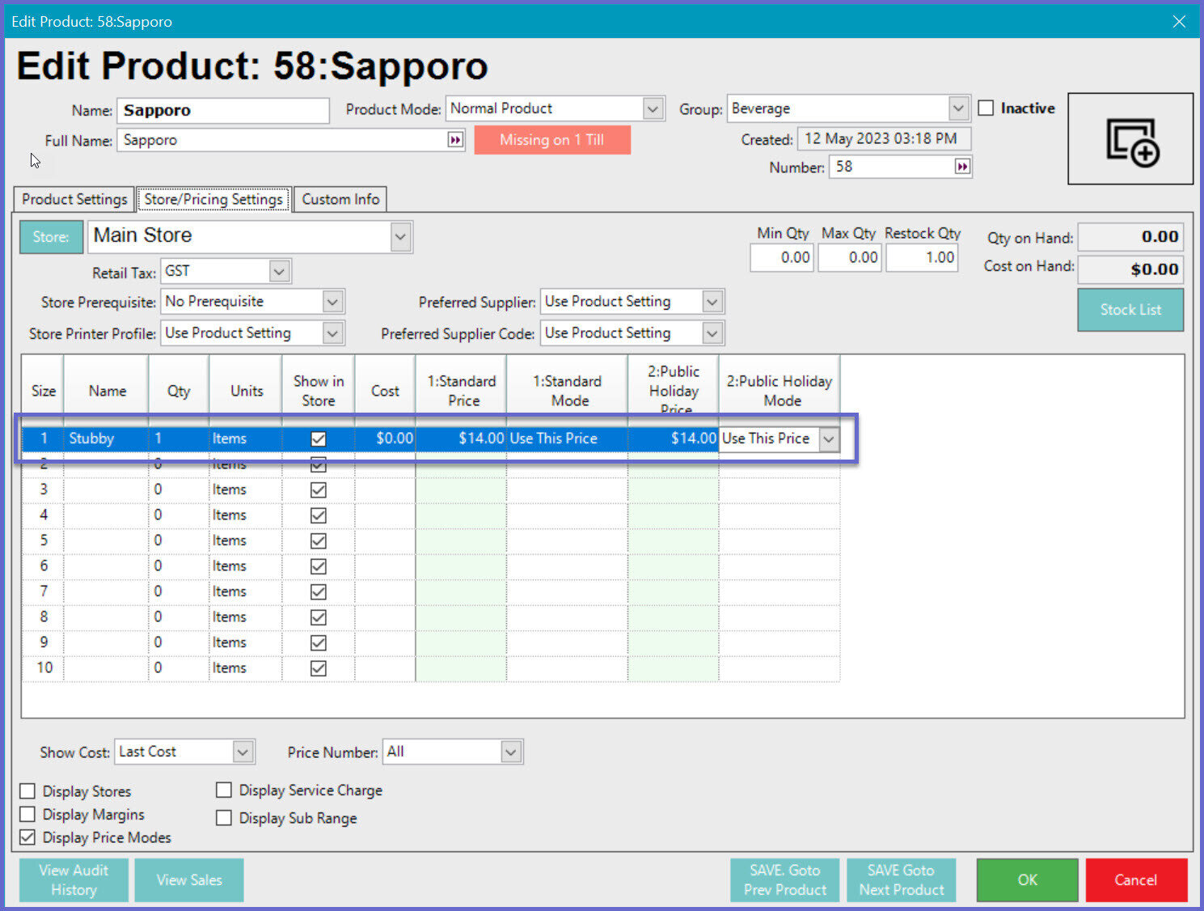Click the Number field arrow icon

(962, 167)
